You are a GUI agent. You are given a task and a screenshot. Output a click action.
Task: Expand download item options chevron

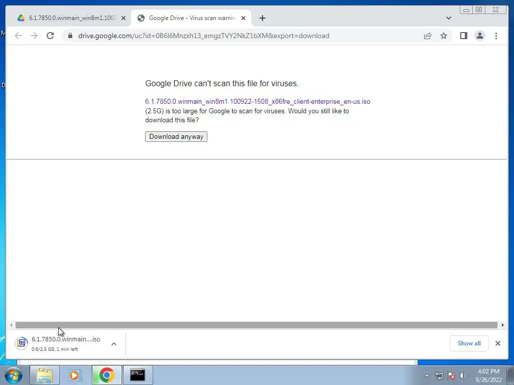[x=114, y=344]
